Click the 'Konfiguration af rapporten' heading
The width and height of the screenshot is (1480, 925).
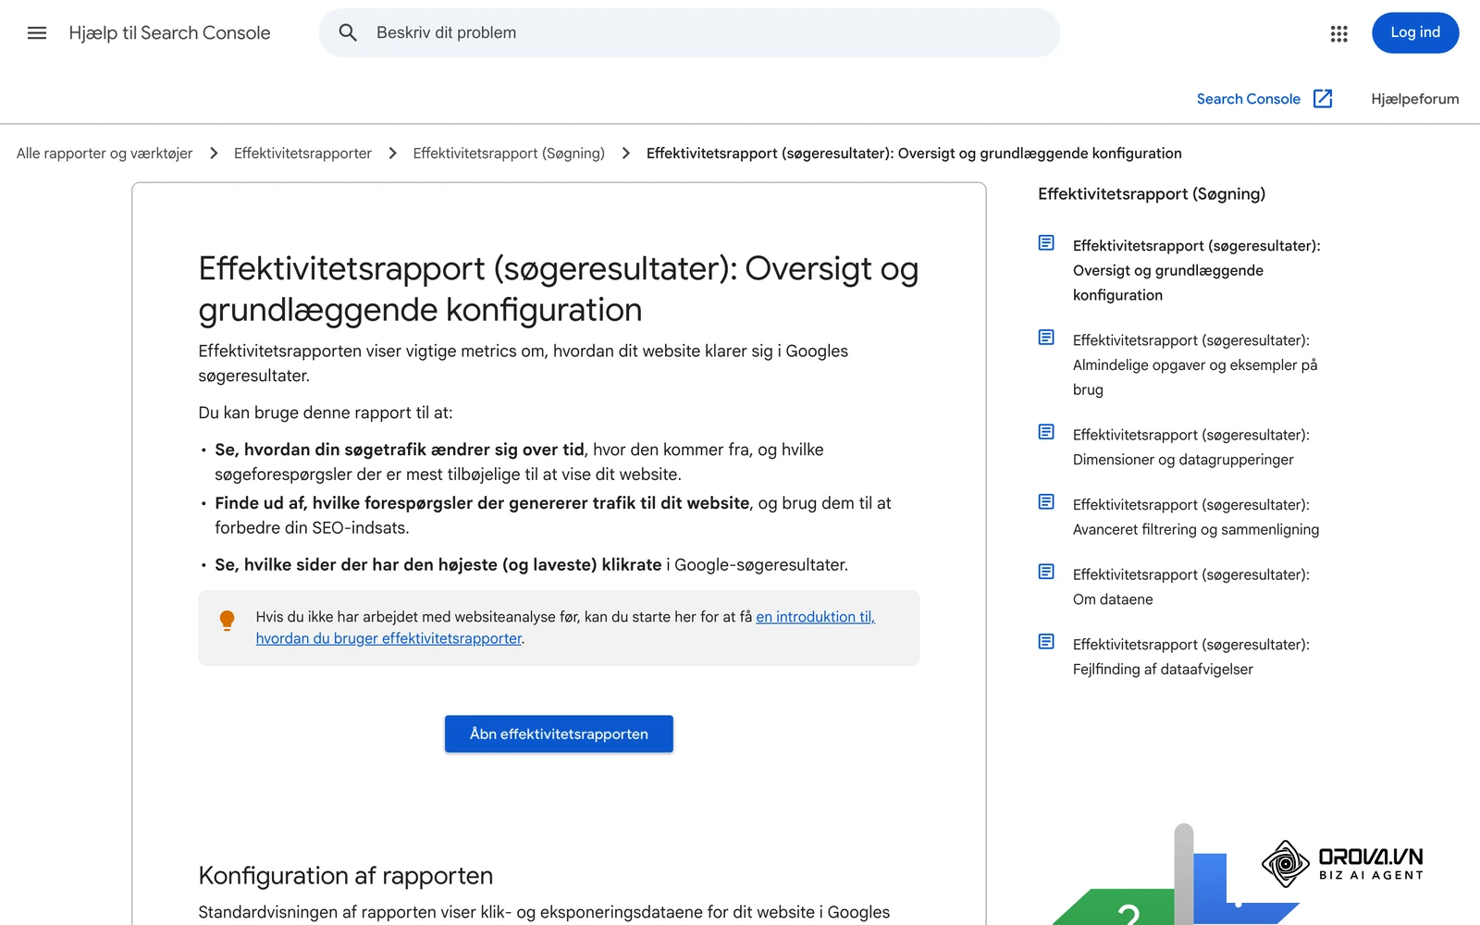(346, 876)
